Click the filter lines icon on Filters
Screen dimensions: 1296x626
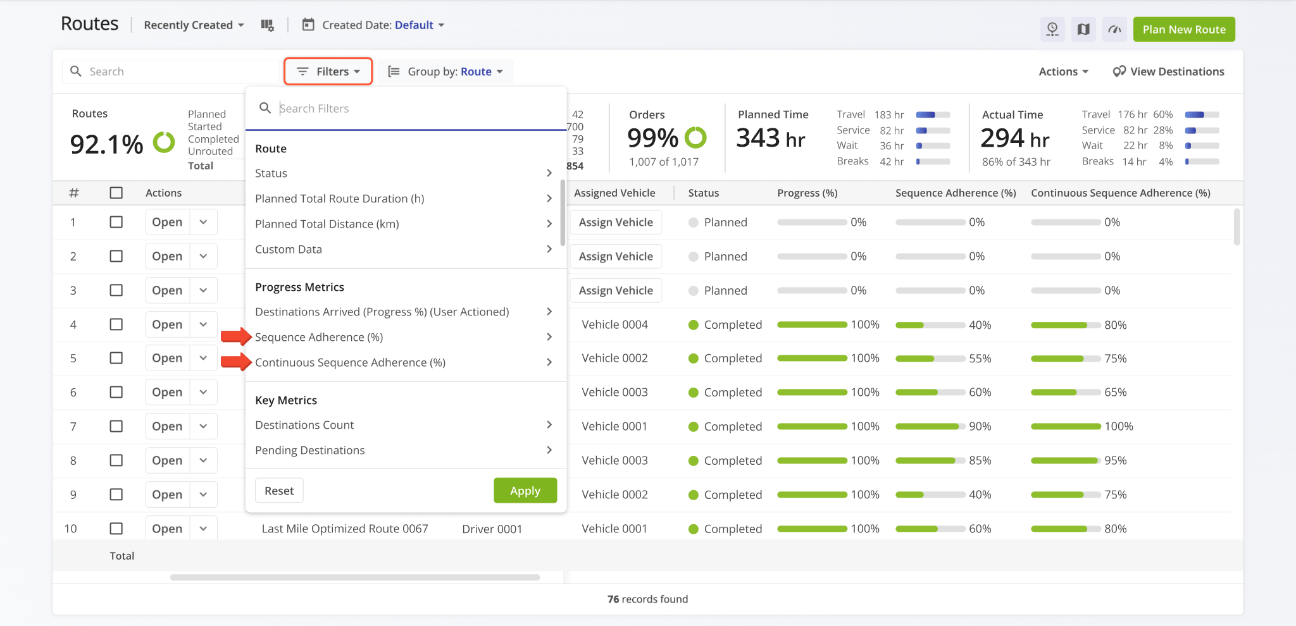[x=302, y=71]
